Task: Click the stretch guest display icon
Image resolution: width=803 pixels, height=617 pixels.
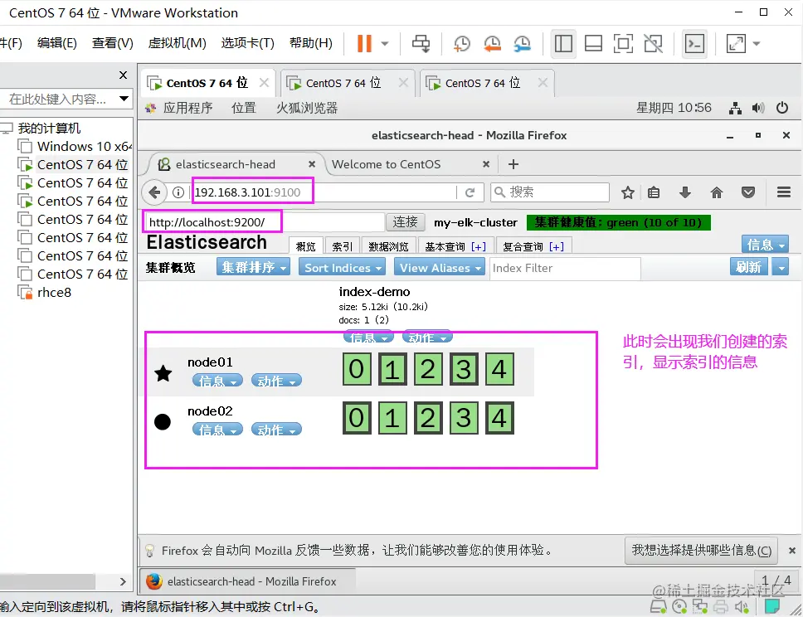Action: pyautogui.click(x=736, y=43)
